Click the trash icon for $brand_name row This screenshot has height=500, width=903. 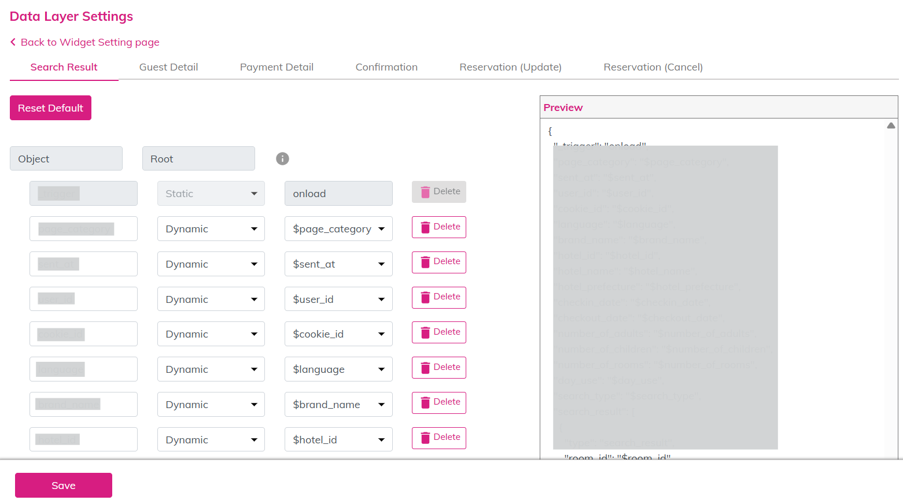pyautogui.click(x=425, y=403)
